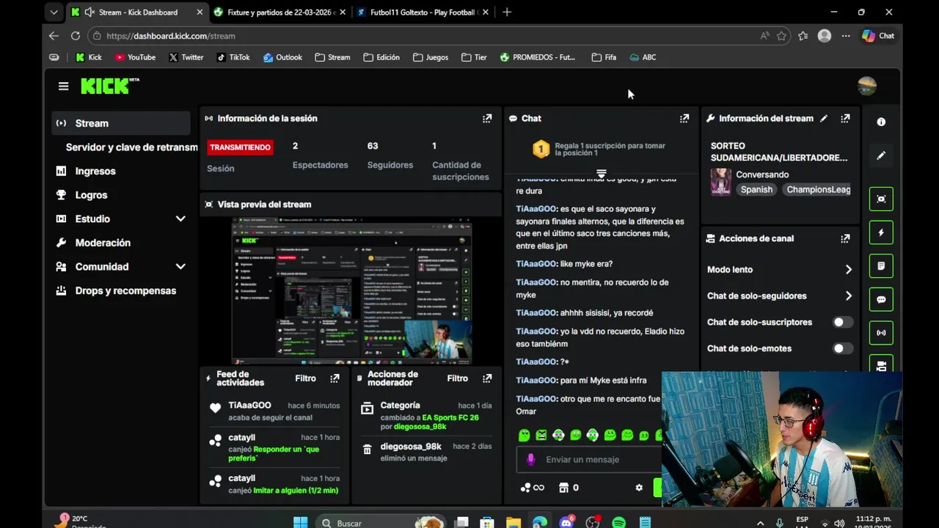Expand Modo lento options

[848, 270]
